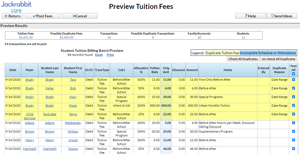Uncheck post box for Wednesday Adams
This screenshot has width=300, height=154.
[x=293, y=123]
